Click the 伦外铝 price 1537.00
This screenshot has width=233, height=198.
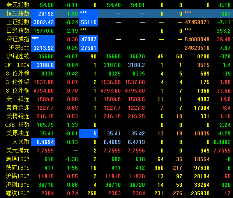pos(44,82)
